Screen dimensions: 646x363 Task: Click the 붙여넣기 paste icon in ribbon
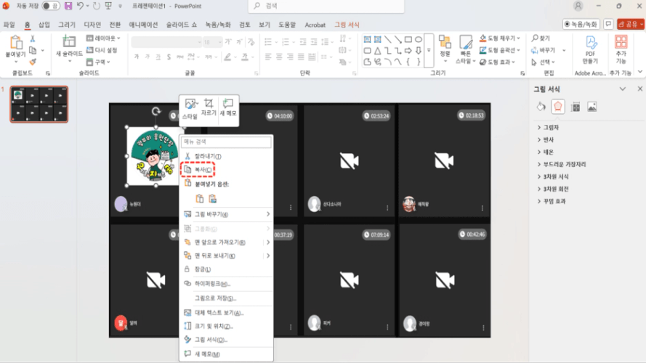point(16,44)
